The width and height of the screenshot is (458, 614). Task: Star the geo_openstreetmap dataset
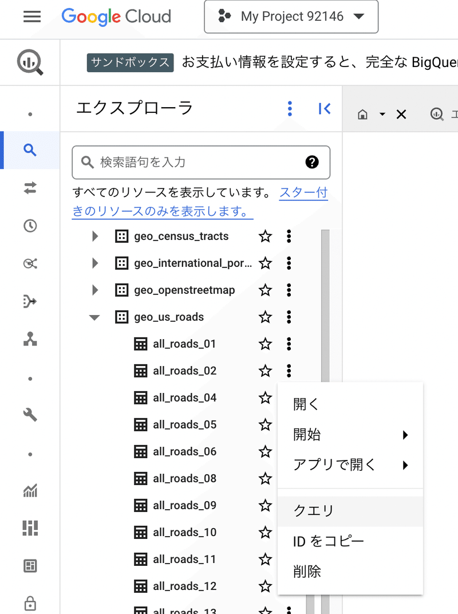265,290
